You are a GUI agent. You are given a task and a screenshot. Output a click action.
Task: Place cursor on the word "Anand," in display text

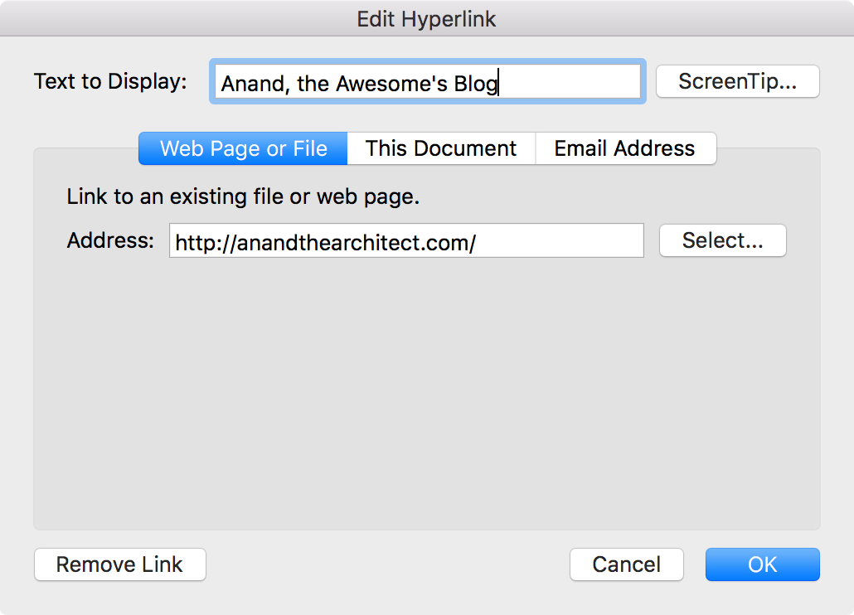pyautogui.click(x=250, y=84)
